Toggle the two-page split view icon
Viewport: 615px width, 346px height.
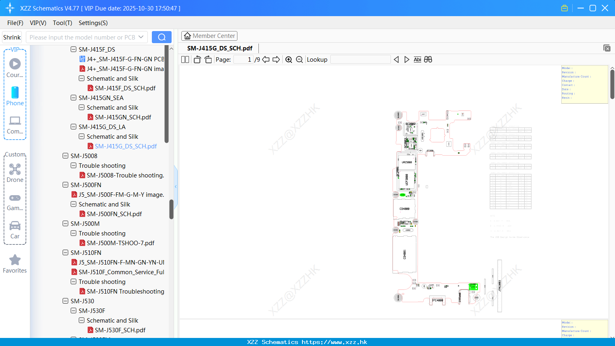tap(185, 60)
